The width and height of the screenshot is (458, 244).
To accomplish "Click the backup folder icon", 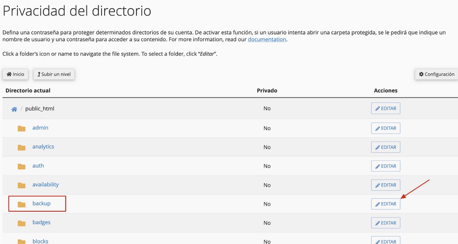I will click(x=22, y=204).
